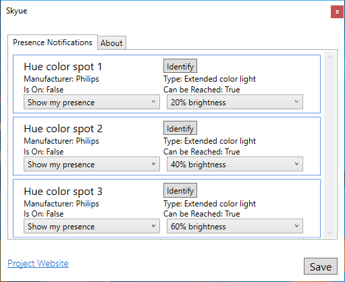
Task: Open the 40% brightness dropdown
Action: (x=235, y=164)
